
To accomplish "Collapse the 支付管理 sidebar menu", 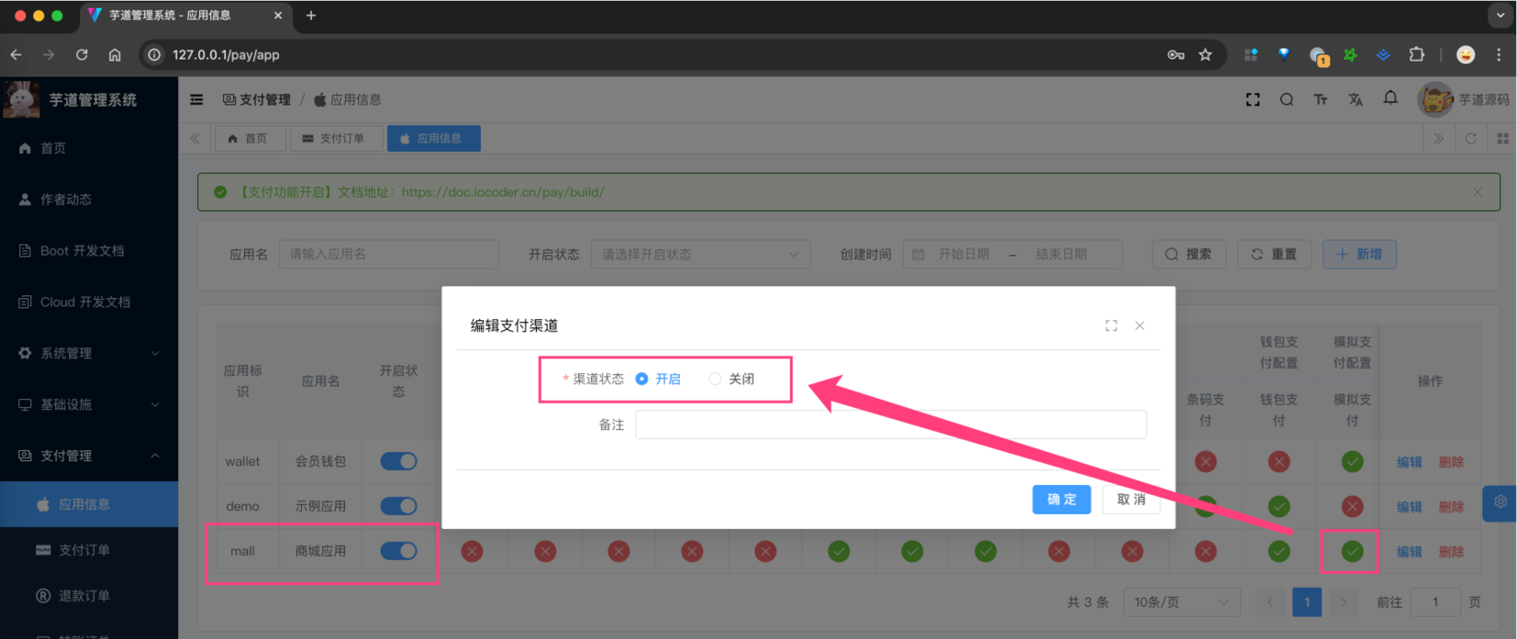I will (x=89, y=456).
